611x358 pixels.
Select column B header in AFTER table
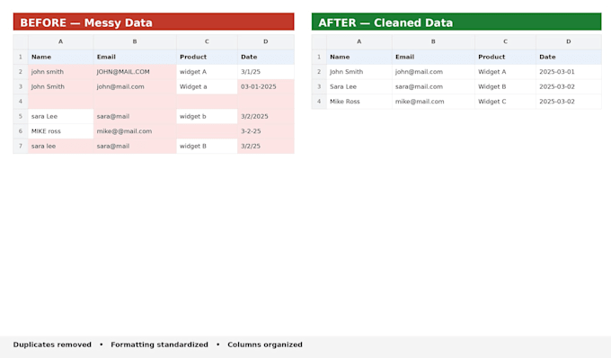[433, 41]
